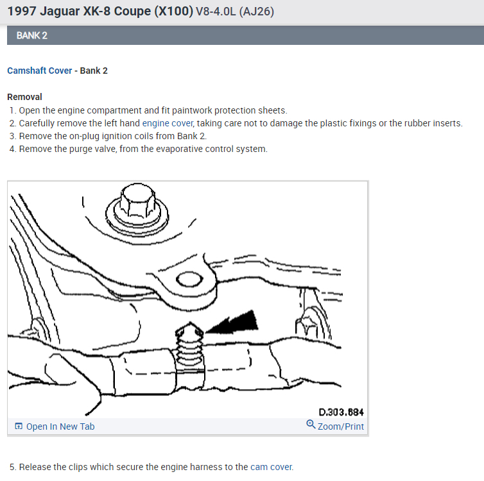This screenshot has width=484, height=481.
Task: Open the Camshaft Cover link
Action: (40, 71)
